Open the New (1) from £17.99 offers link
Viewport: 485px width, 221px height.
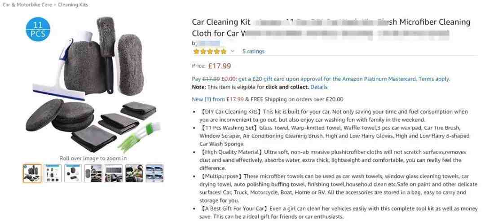[x=218, y=99]
